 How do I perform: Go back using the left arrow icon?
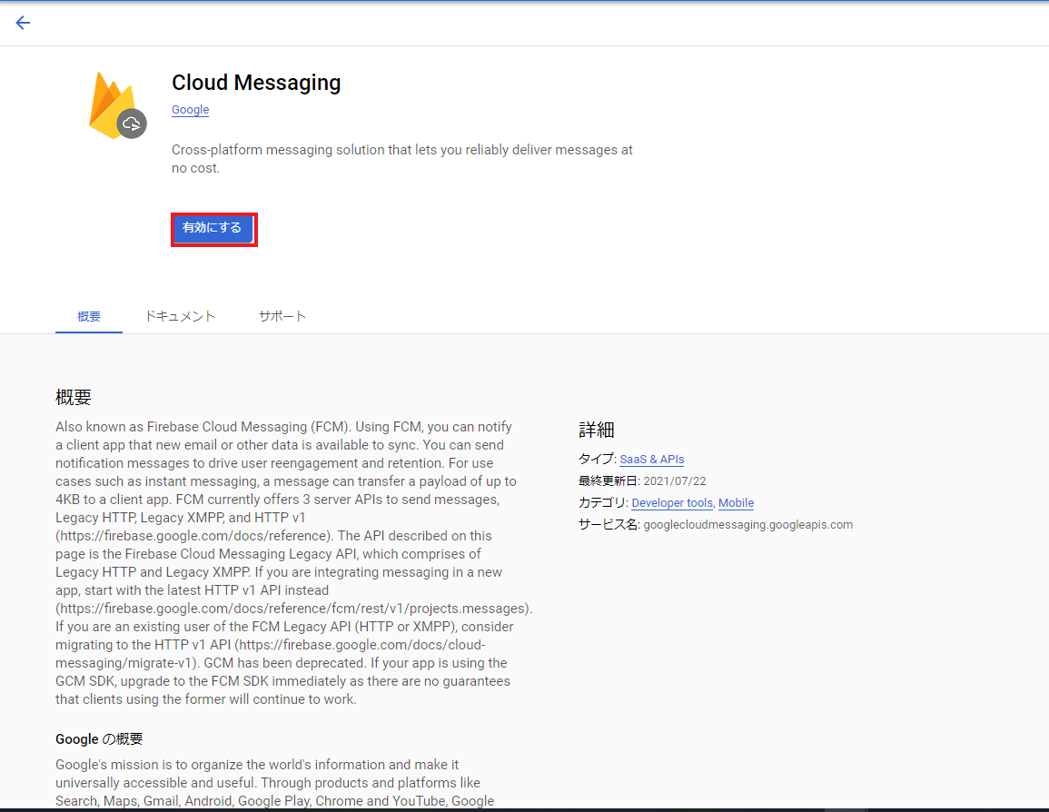(x=23, y=23)
